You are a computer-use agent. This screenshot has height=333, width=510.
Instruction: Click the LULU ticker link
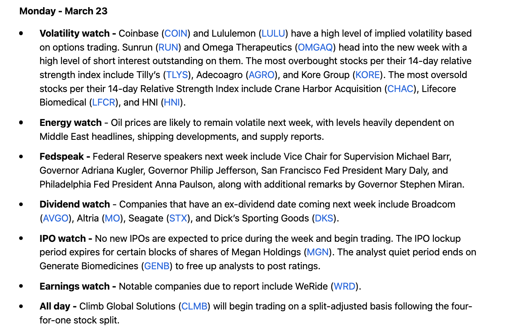[273, 33]
